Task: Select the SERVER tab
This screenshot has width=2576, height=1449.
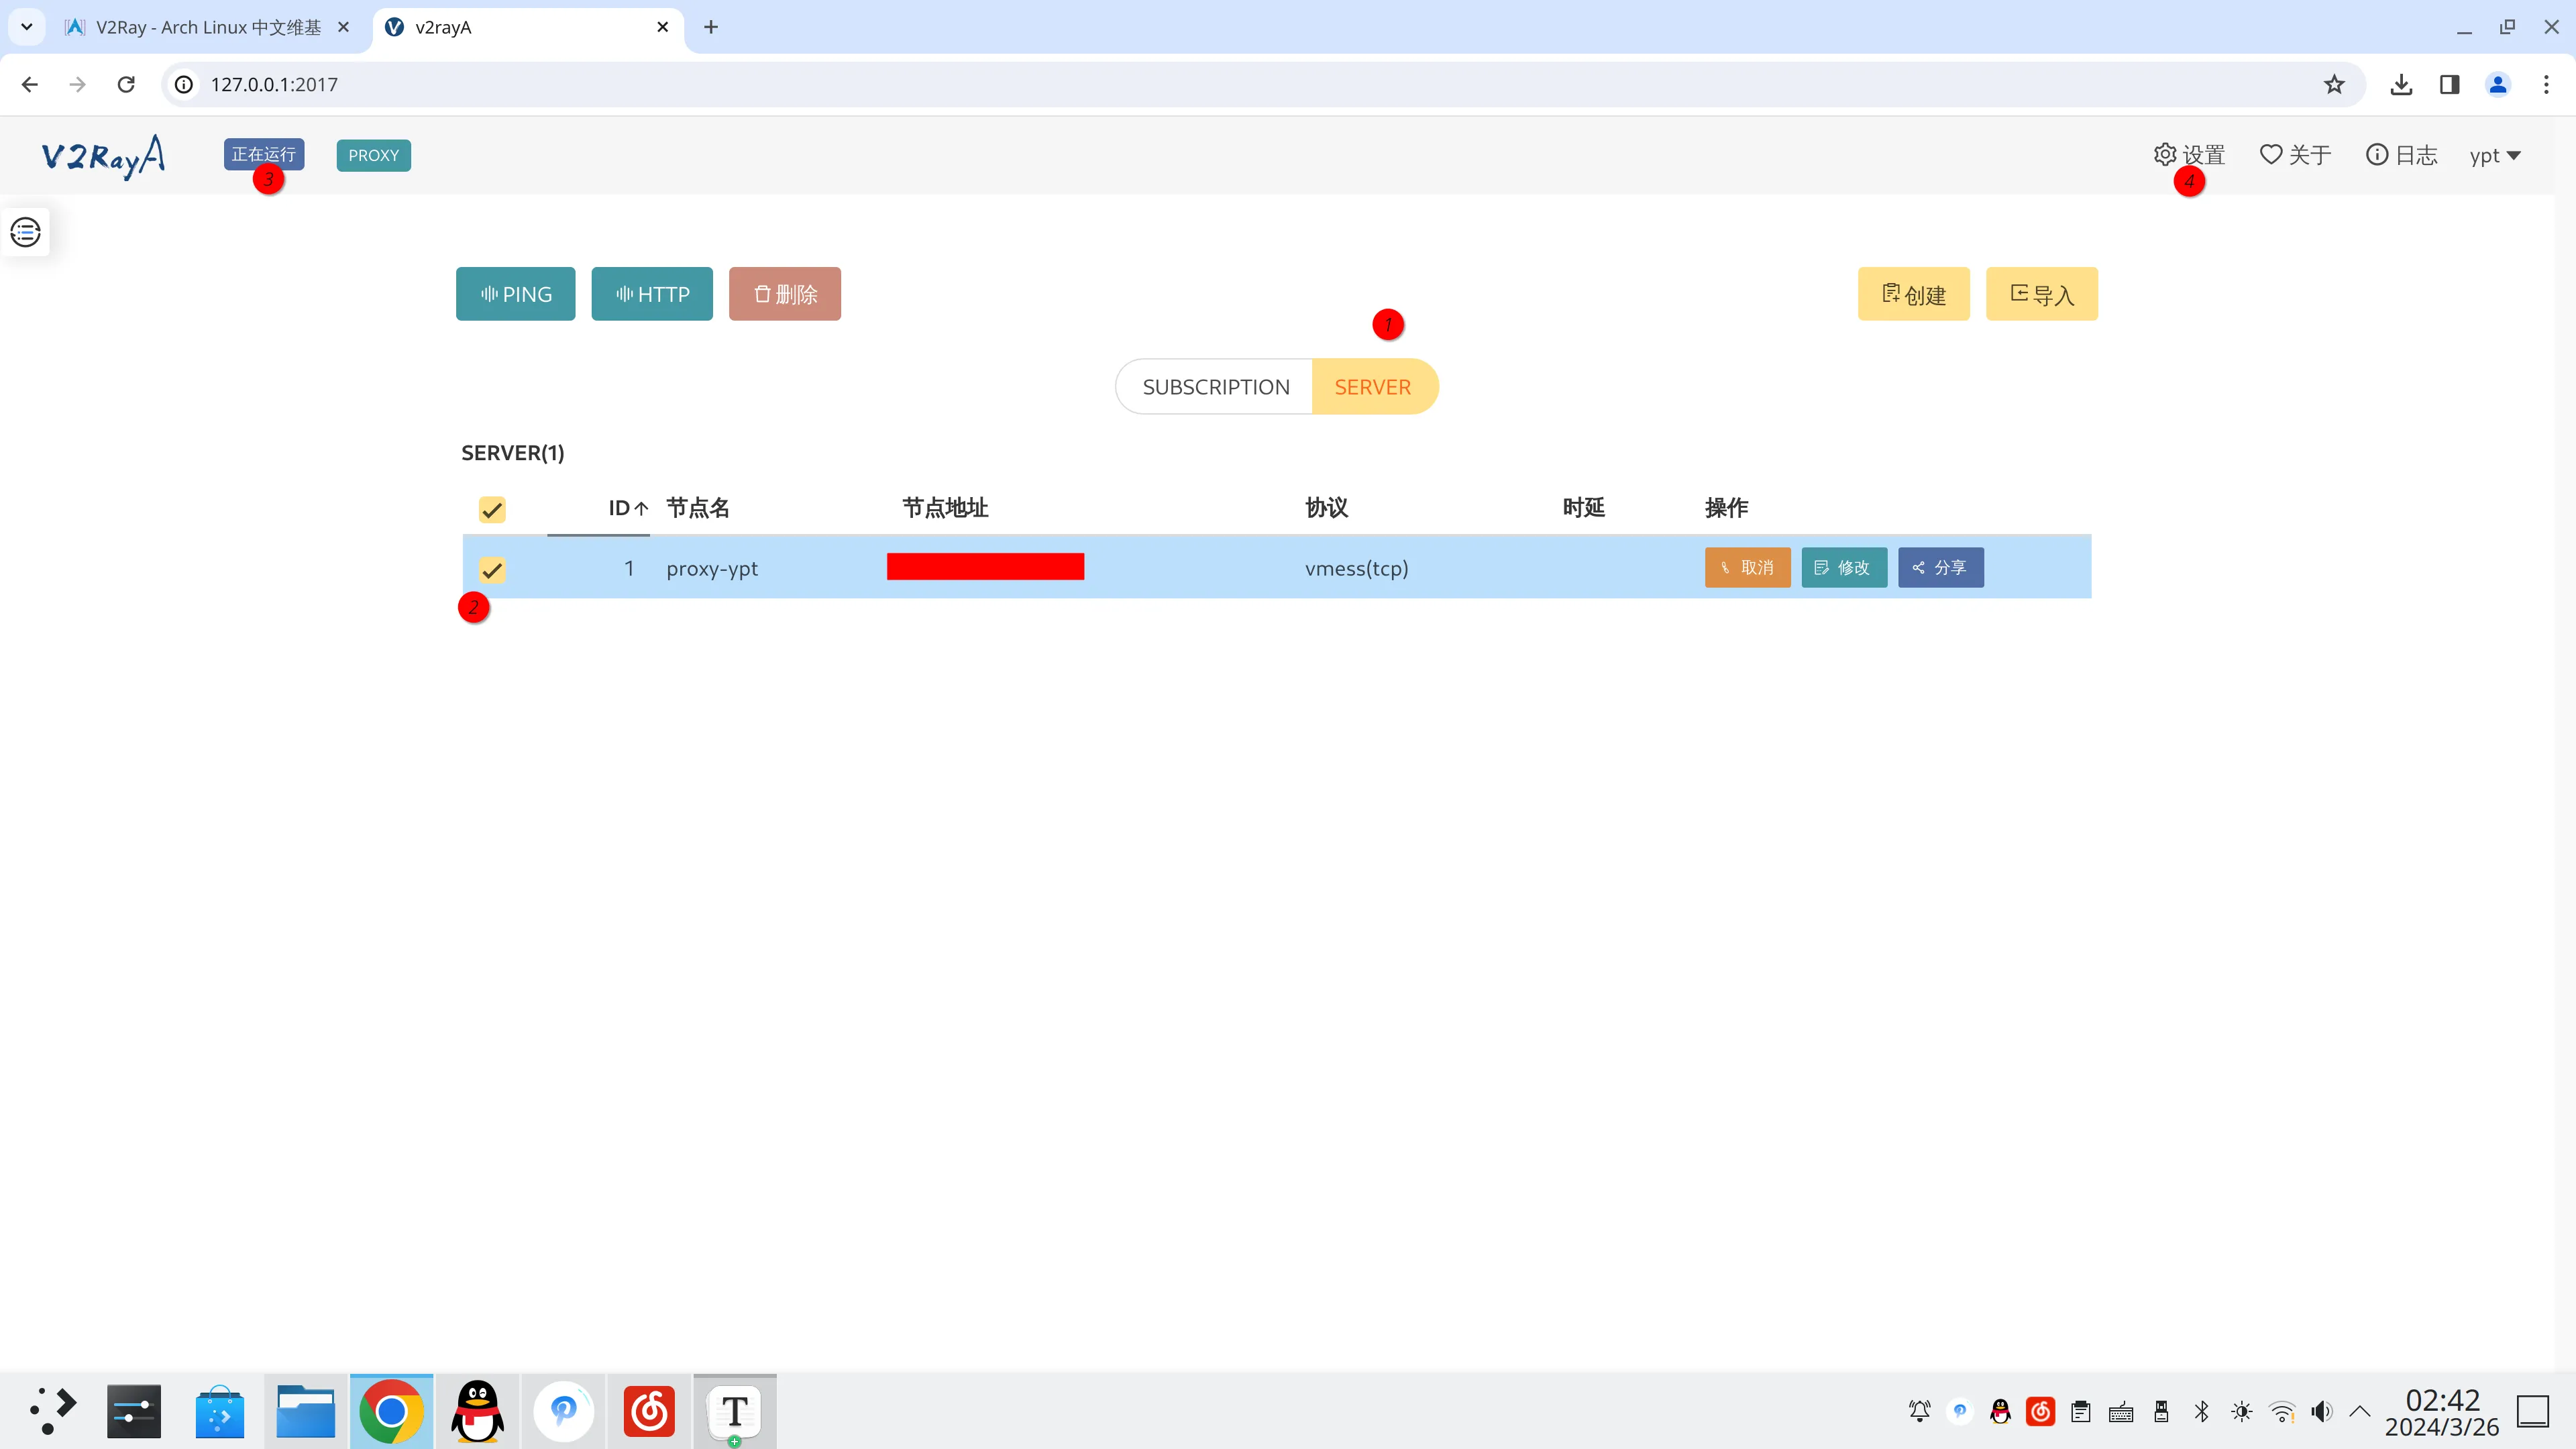Action: point(1372,387)
